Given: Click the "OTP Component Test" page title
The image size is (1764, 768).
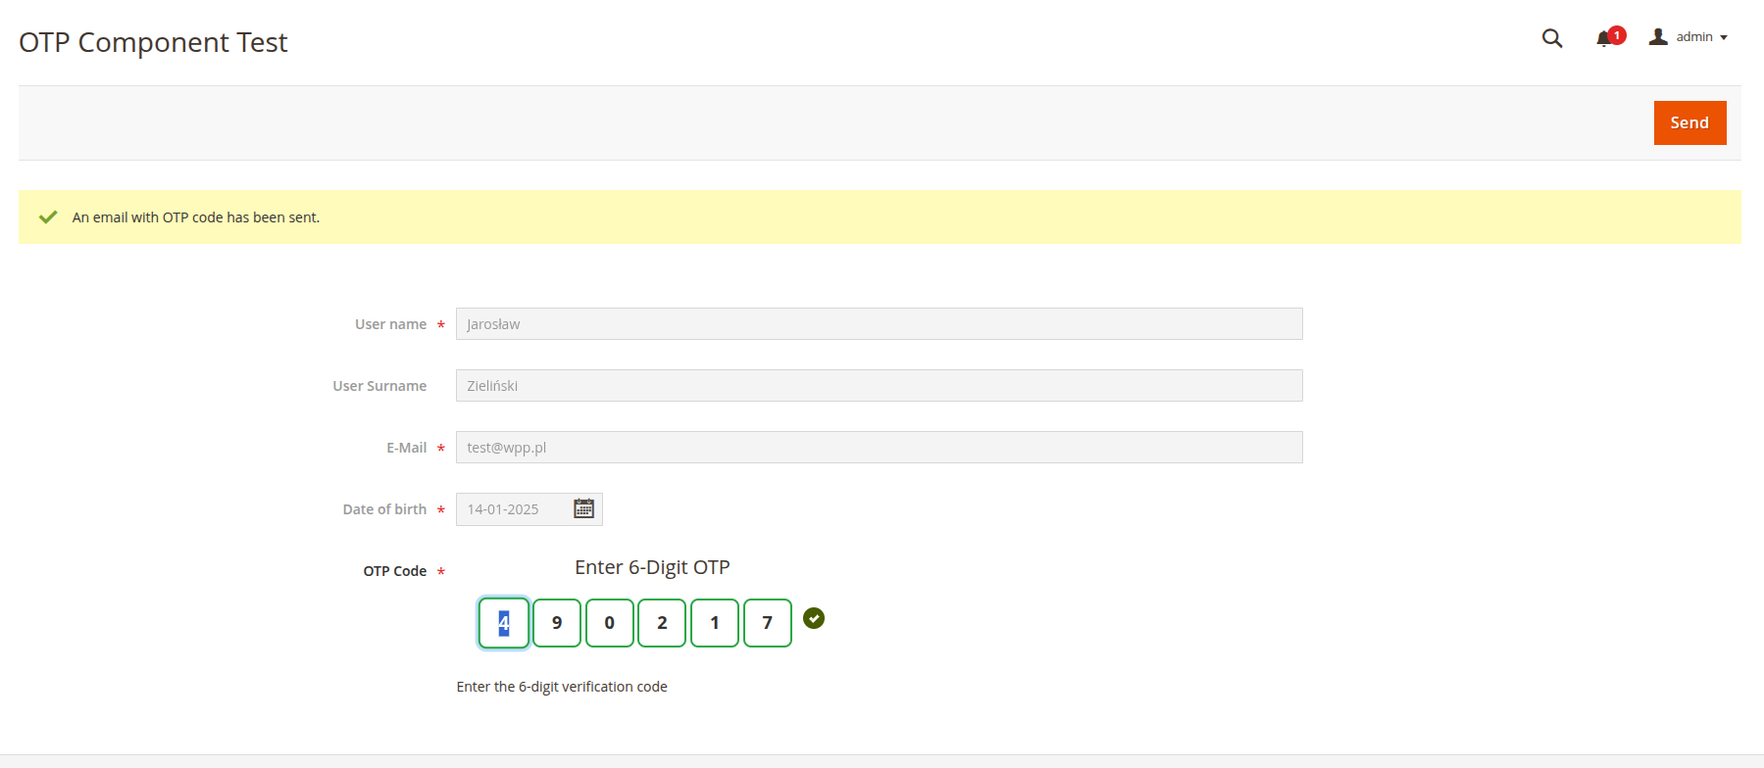Looking at the screenshot, I should 153,42.
